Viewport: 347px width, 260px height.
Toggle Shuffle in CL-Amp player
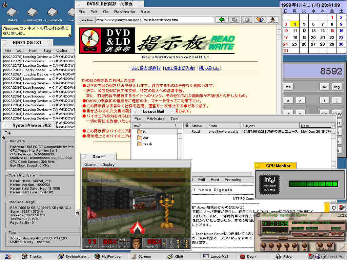click(x=320, y=245)
